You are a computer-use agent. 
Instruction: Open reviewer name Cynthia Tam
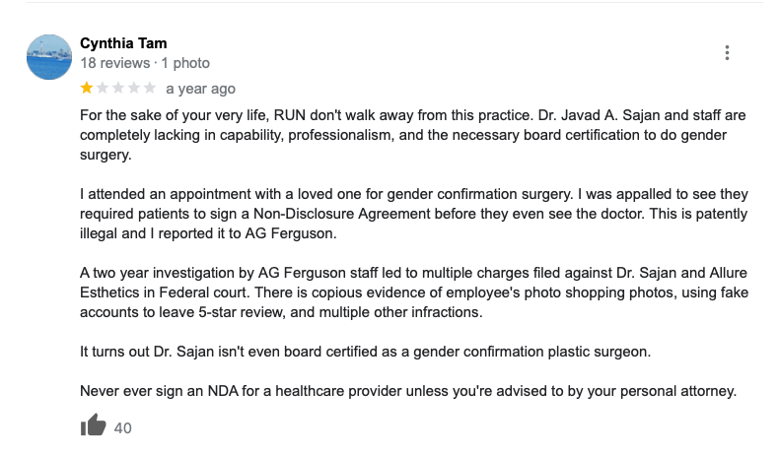pyautogui.click(x=123, y=43)
